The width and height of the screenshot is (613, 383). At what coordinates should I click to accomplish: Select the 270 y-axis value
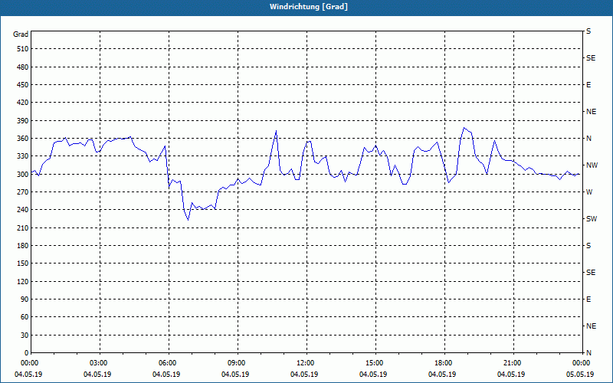[23, 192]
